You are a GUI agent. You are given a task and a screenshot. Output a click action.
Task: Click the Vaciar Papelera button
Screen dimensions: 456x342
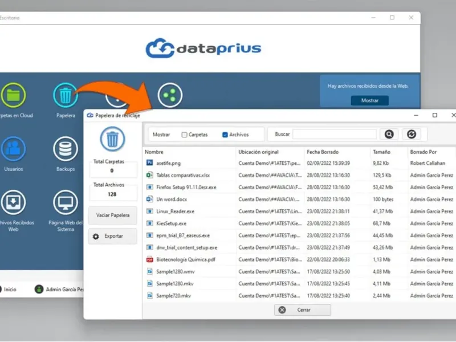[x=113, y=215]
